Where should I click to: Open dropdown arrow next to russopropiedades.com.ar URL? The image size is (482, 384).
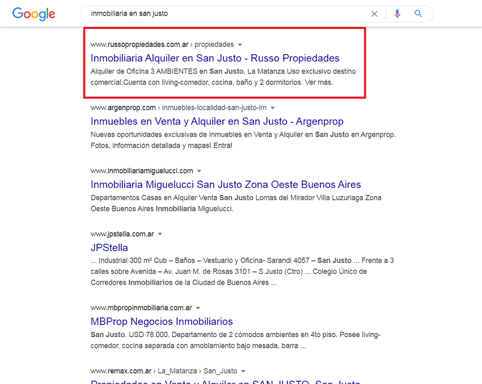coord(240,45)
